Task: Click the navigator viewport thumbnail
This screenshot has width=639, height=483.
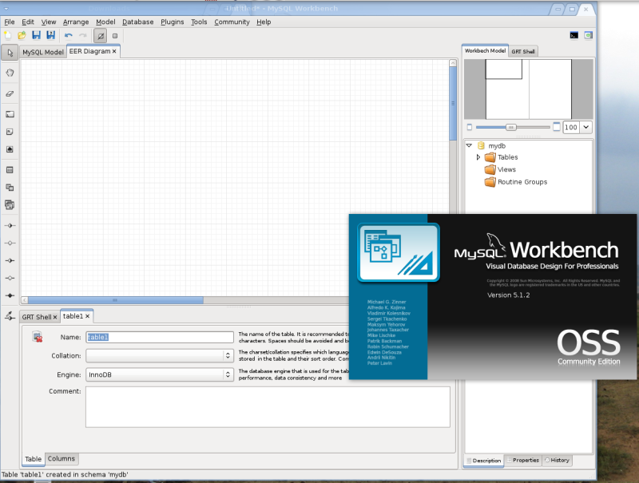Action: (504, 69)
